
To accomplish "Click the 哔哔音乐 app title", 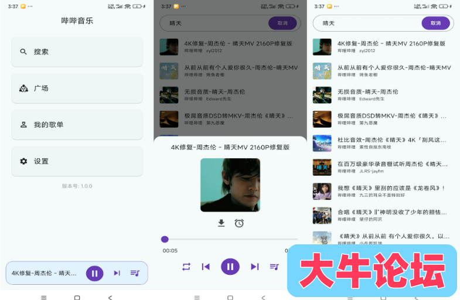I will (77, 21).
